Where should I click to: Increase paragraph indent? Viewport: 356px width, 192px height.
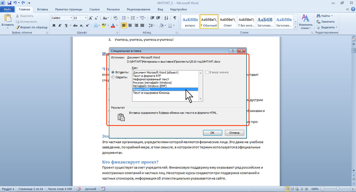[x=158, y=18]
